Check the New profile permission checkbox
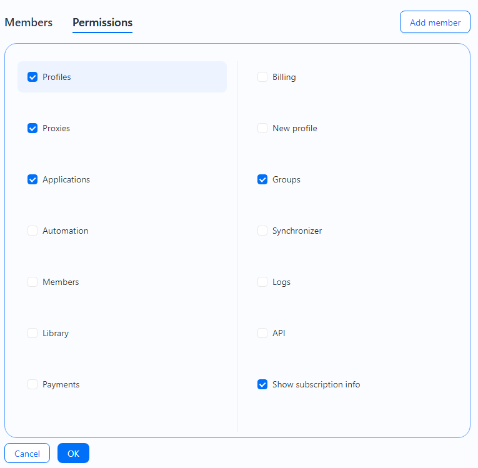Viewport: 478px width, 468px height. [x=262, y=128]
